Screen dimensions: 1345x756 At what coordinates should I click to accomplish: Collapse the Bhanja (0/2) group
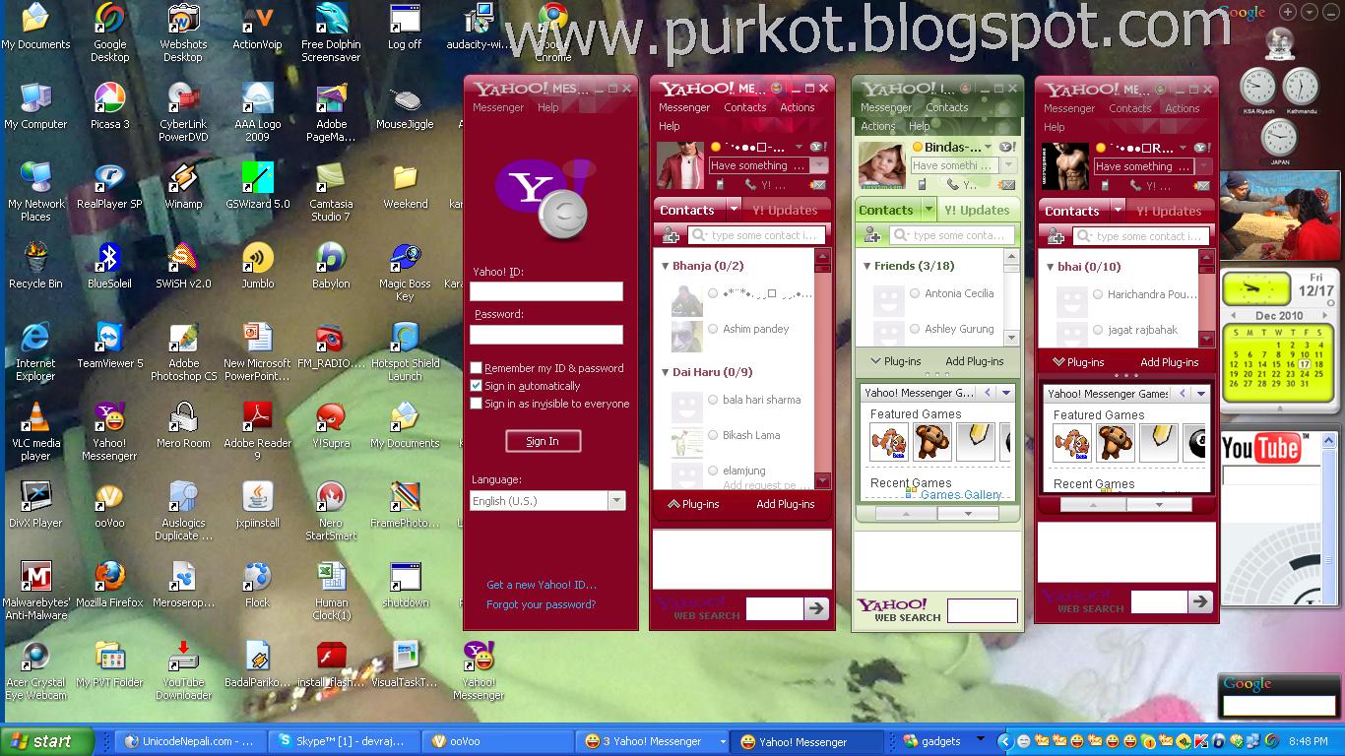pos(664,266)
